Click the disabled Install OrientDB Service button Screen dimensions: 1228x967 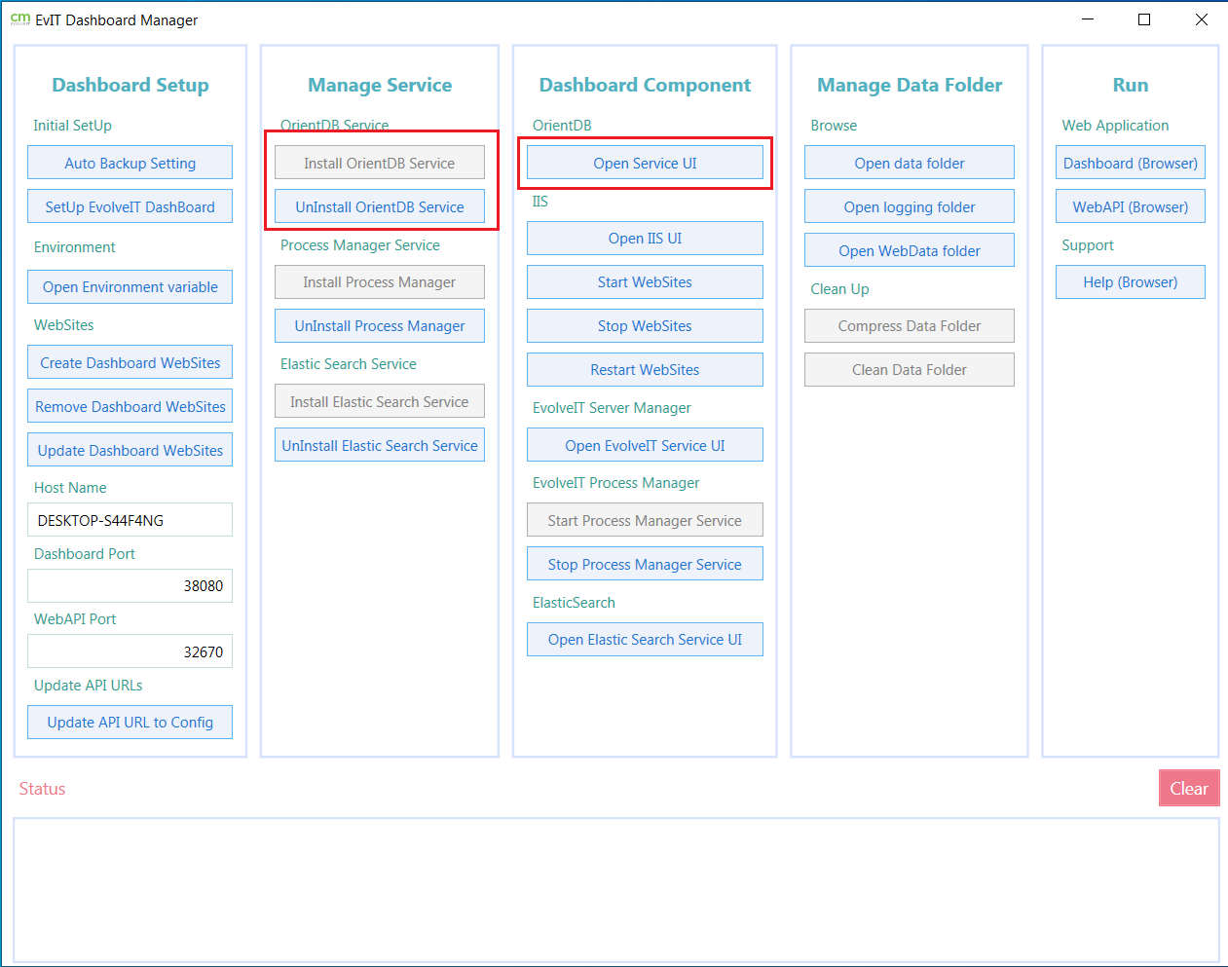click(x=380, y=163)
